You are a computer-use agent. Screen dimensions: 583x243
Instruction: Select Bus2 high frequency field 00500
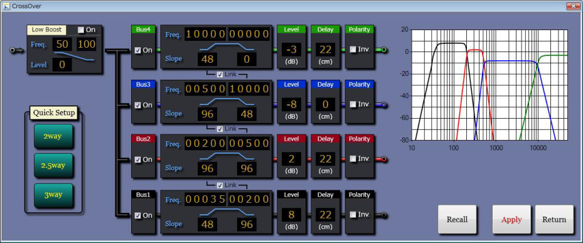point(249,143)
